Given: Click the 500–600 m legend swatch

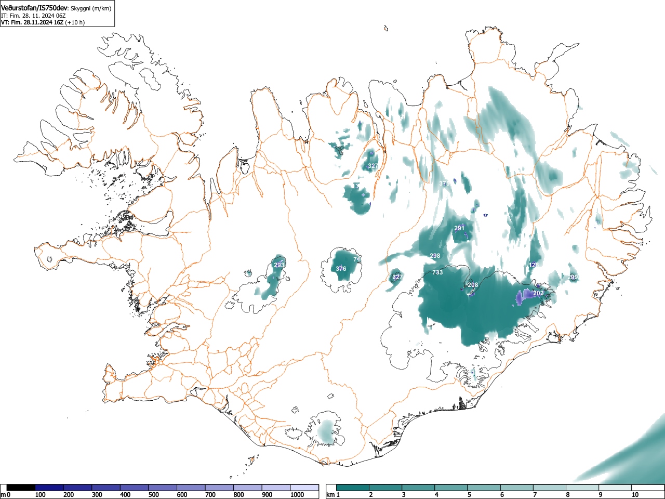Looking at the screenshot, I should pyautogui.click(x=163, y=488).
